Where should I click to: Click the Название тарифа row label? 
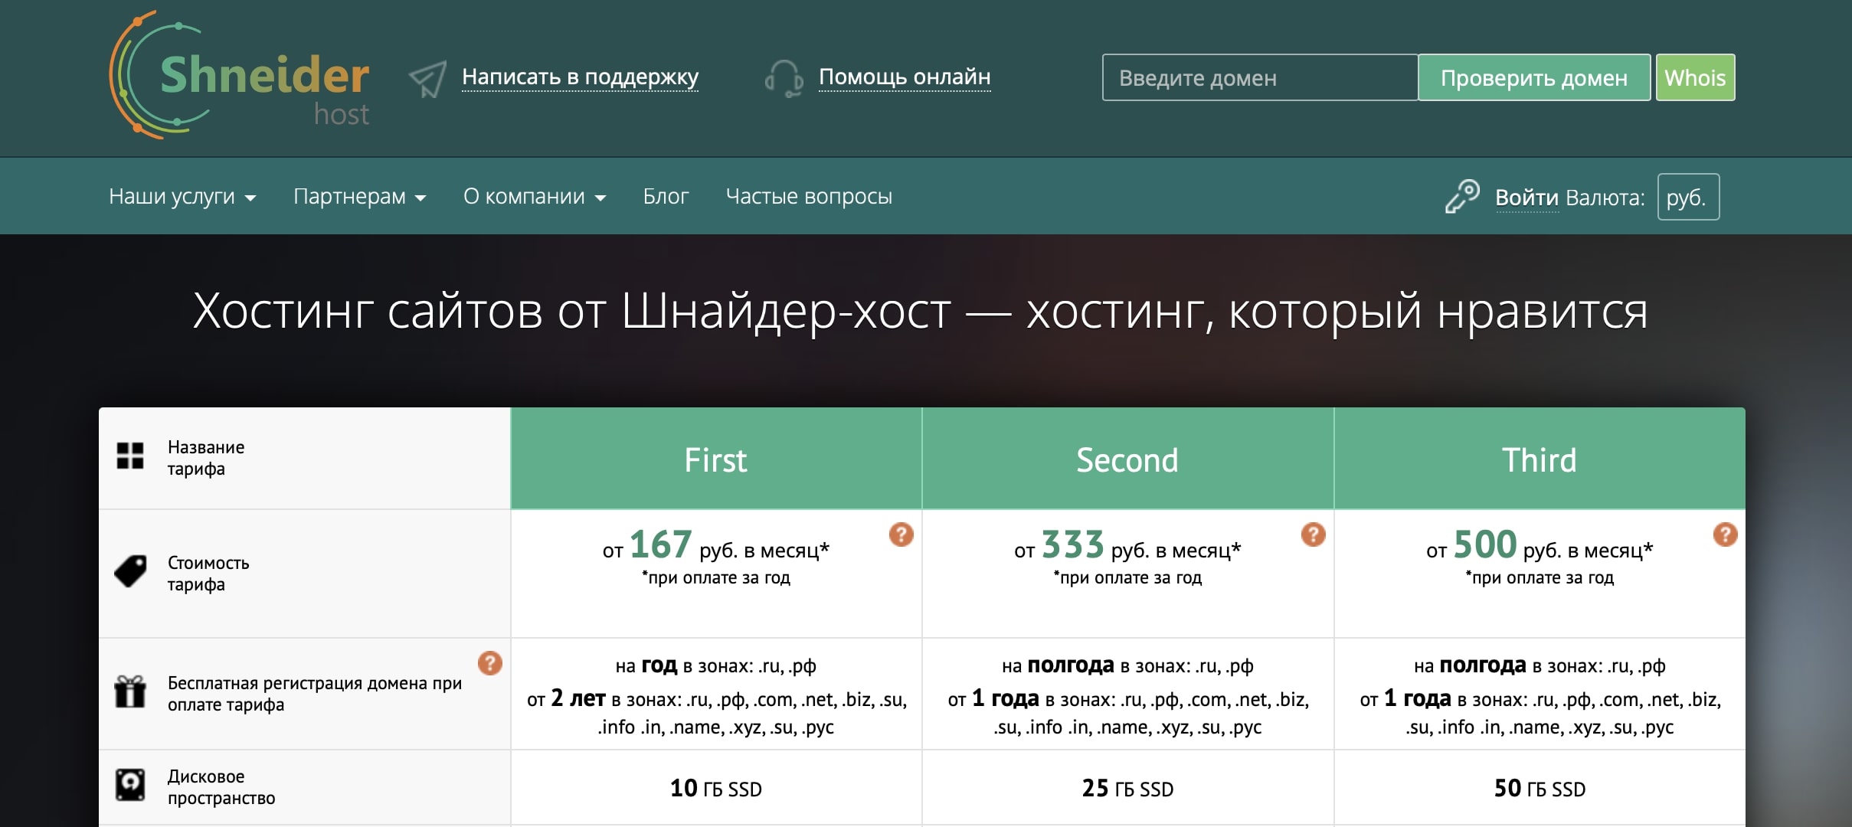[206, 458]
